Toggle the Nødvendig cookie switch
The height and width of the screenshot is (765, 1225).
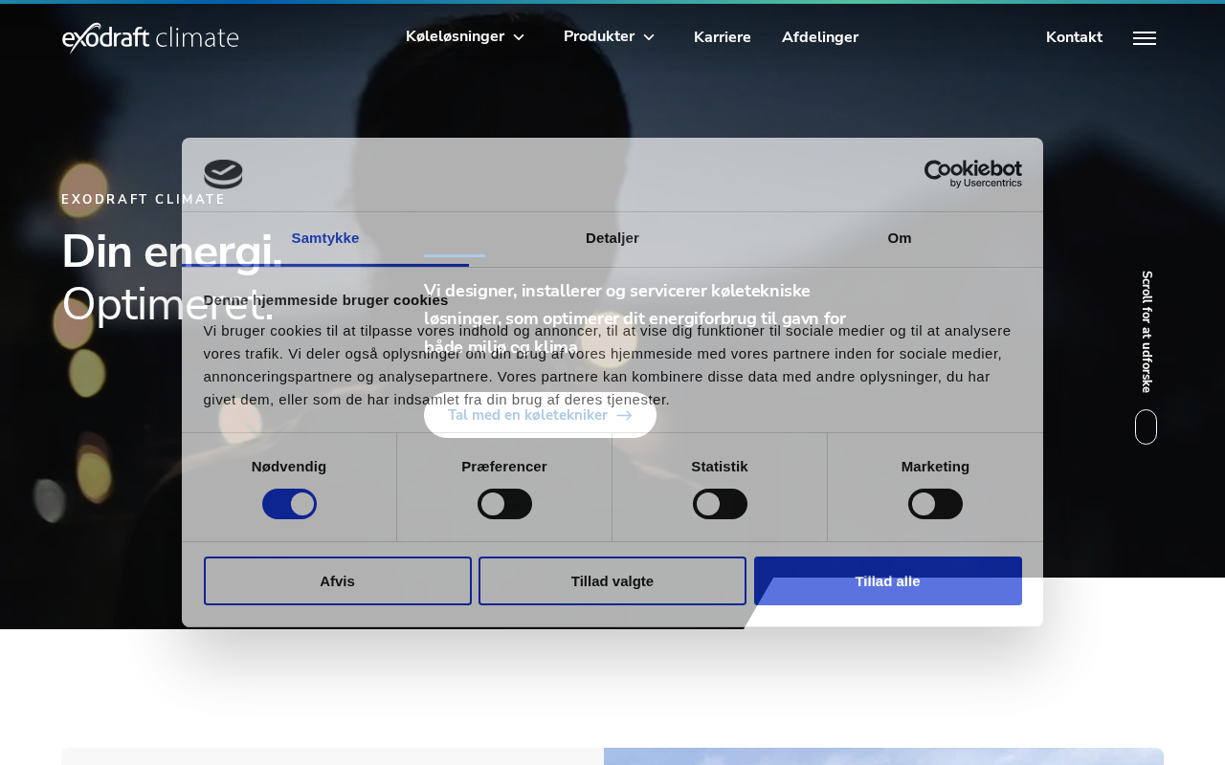tap(289, 504)
